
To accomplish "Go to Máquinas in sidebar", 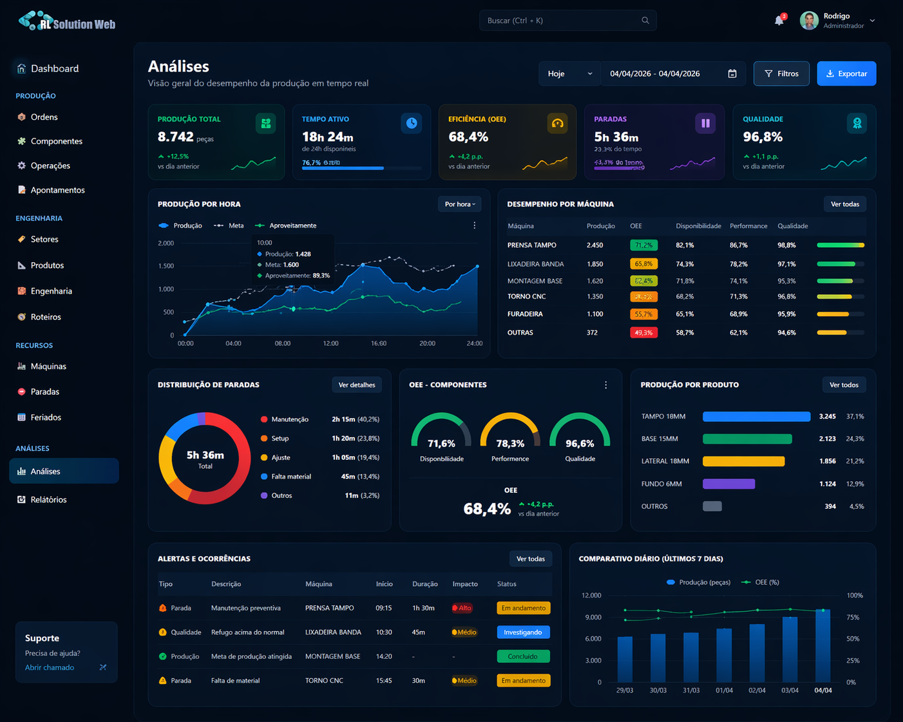I will click(48, 366).
